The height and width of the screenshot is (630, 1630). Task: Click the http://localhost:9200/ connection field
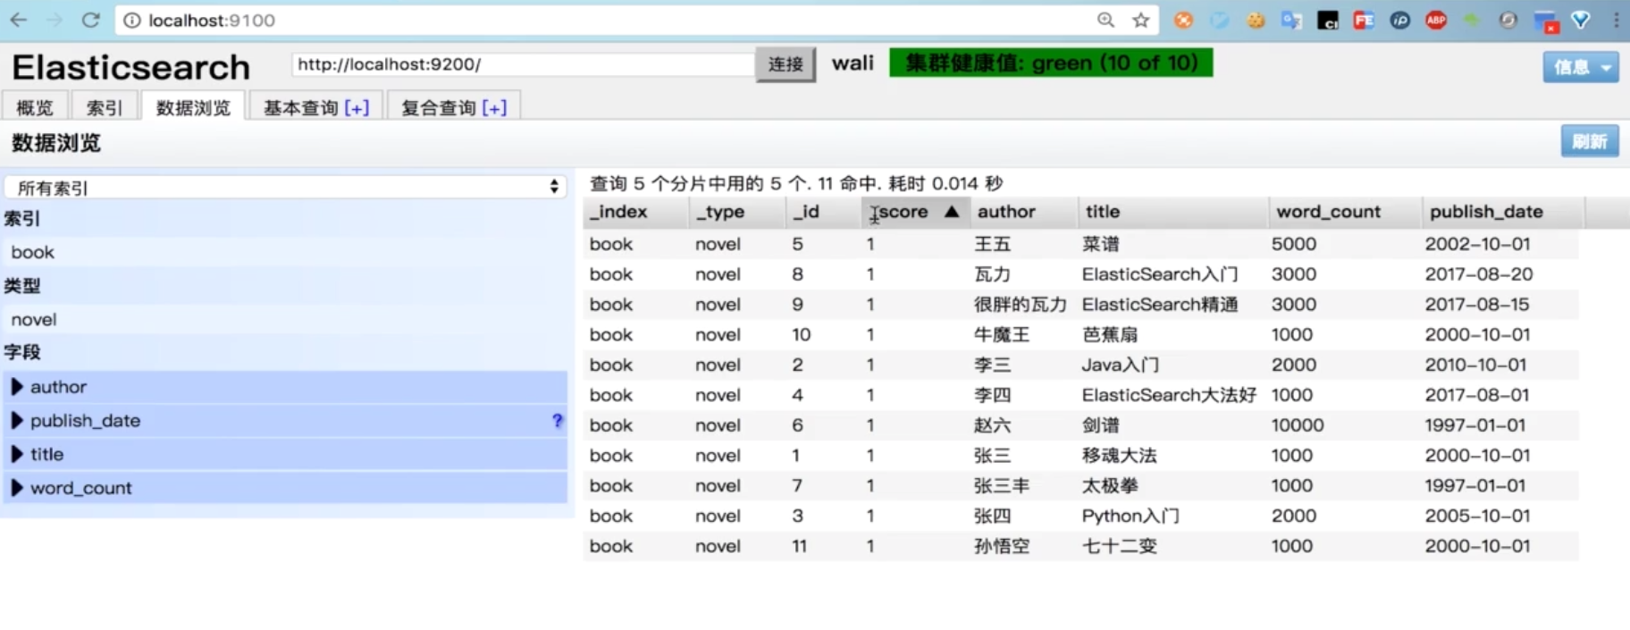tap(524, 64)
